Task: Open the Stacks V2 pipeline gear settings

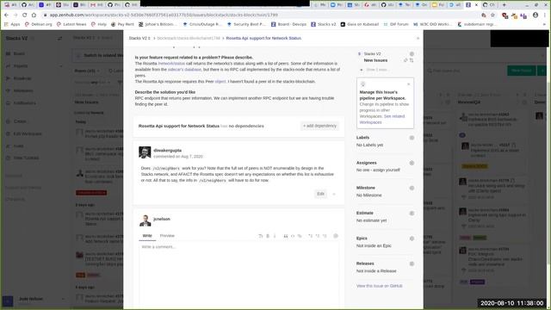Action: click(x=412, y=54)
